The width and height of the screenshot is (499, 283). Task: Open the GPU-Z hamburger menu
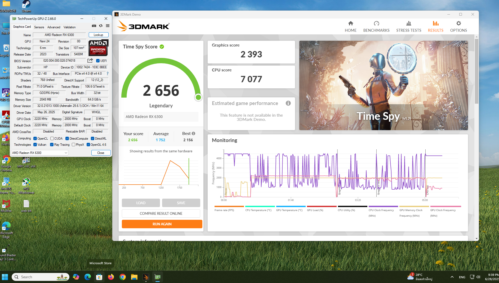[x=108, y=26]
